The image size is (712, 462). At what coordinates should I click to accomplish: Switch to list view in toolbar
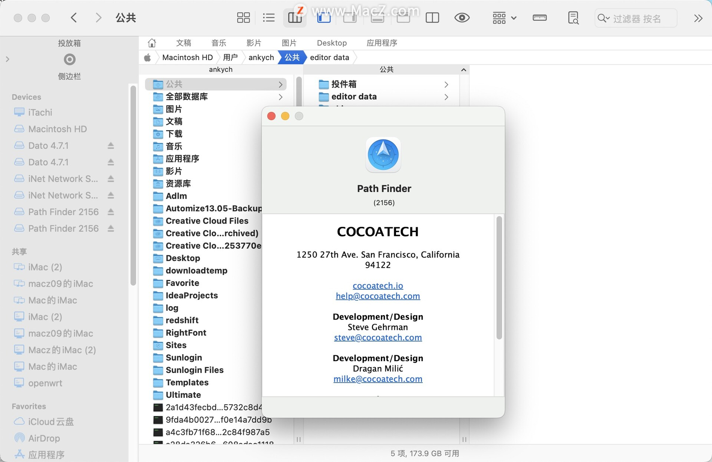(x=268, y=18)
